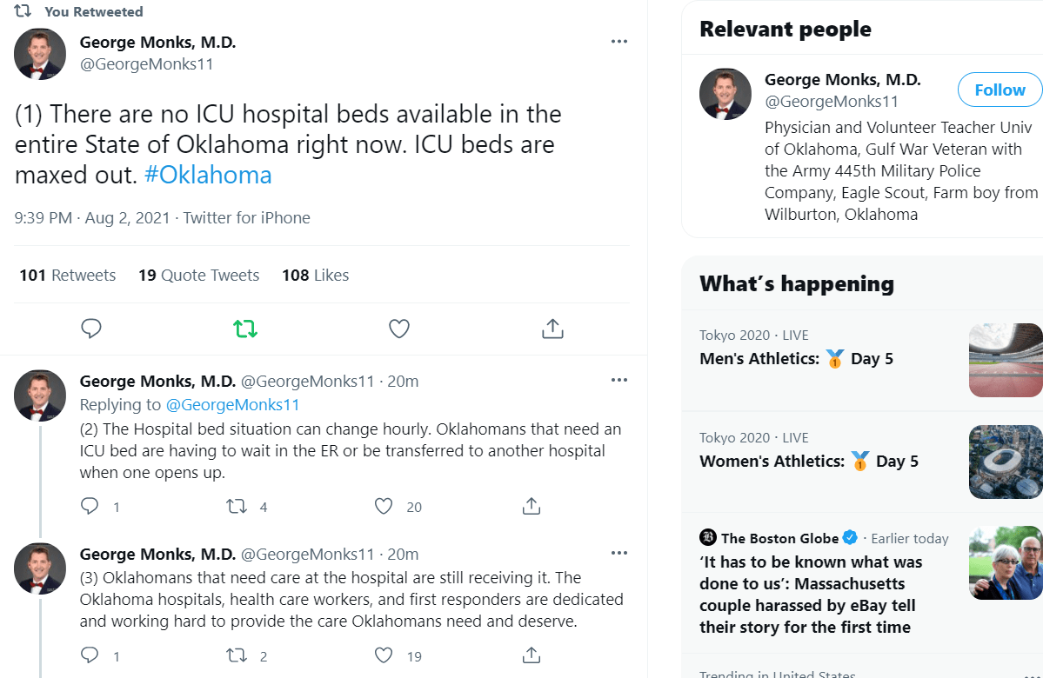Screen dimensions: 1043x678
Task: Click the retweet icon on tweet (2)
Action: click(238, 506)
